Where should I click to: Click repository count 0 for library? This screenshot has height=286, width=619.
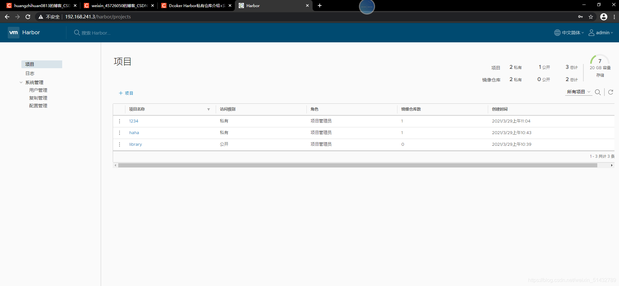[x=403, y=144]
